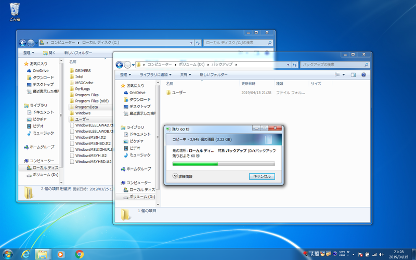Click 開く in C: drive window toolbar
Viewport: 416px width, 260px height.
[49, 53]
